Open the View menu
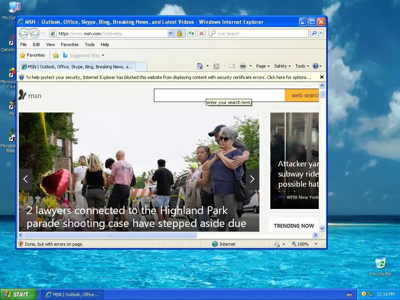The image size is (400, 300). (x=50, y=45)
